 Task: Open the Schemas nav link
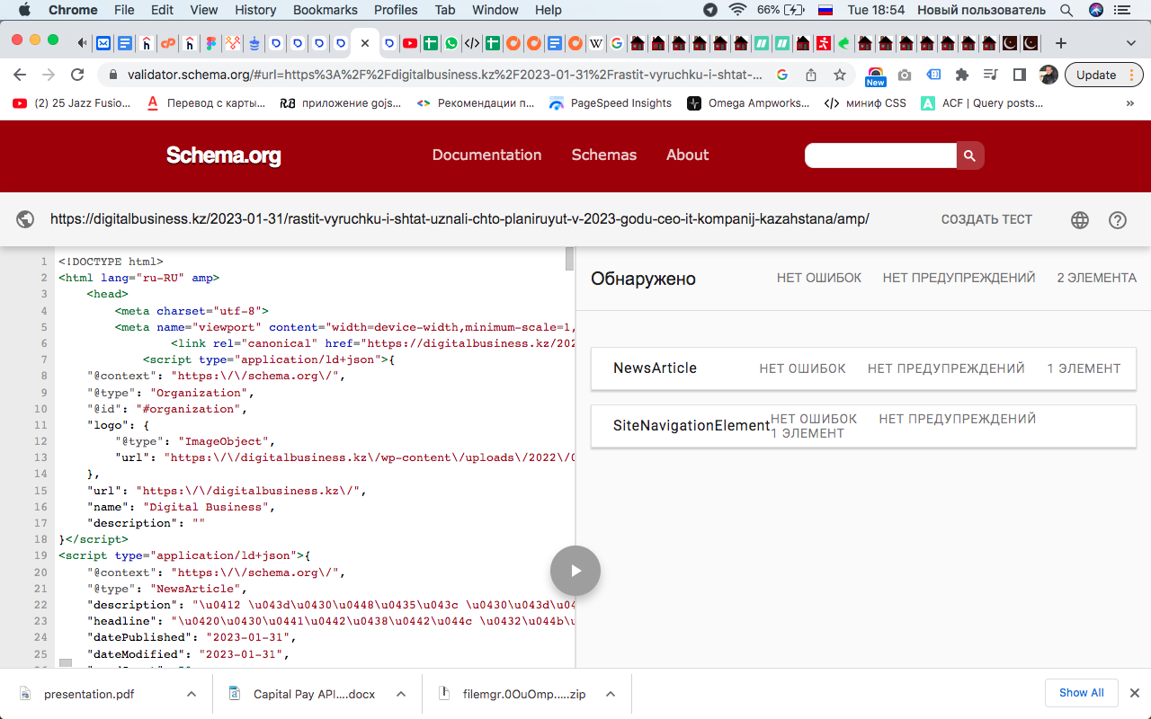coord(604,155)
